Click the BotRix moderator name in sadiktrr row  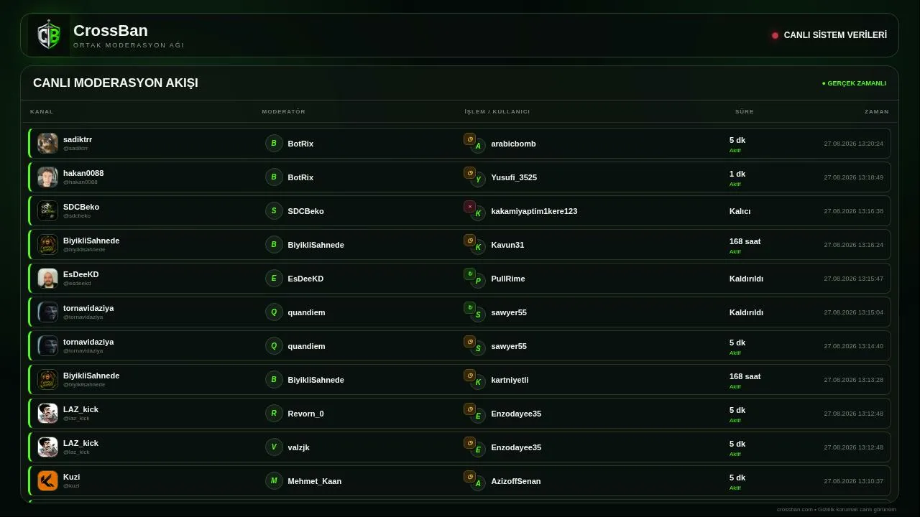pyautogui.click(x=300, y=144)
